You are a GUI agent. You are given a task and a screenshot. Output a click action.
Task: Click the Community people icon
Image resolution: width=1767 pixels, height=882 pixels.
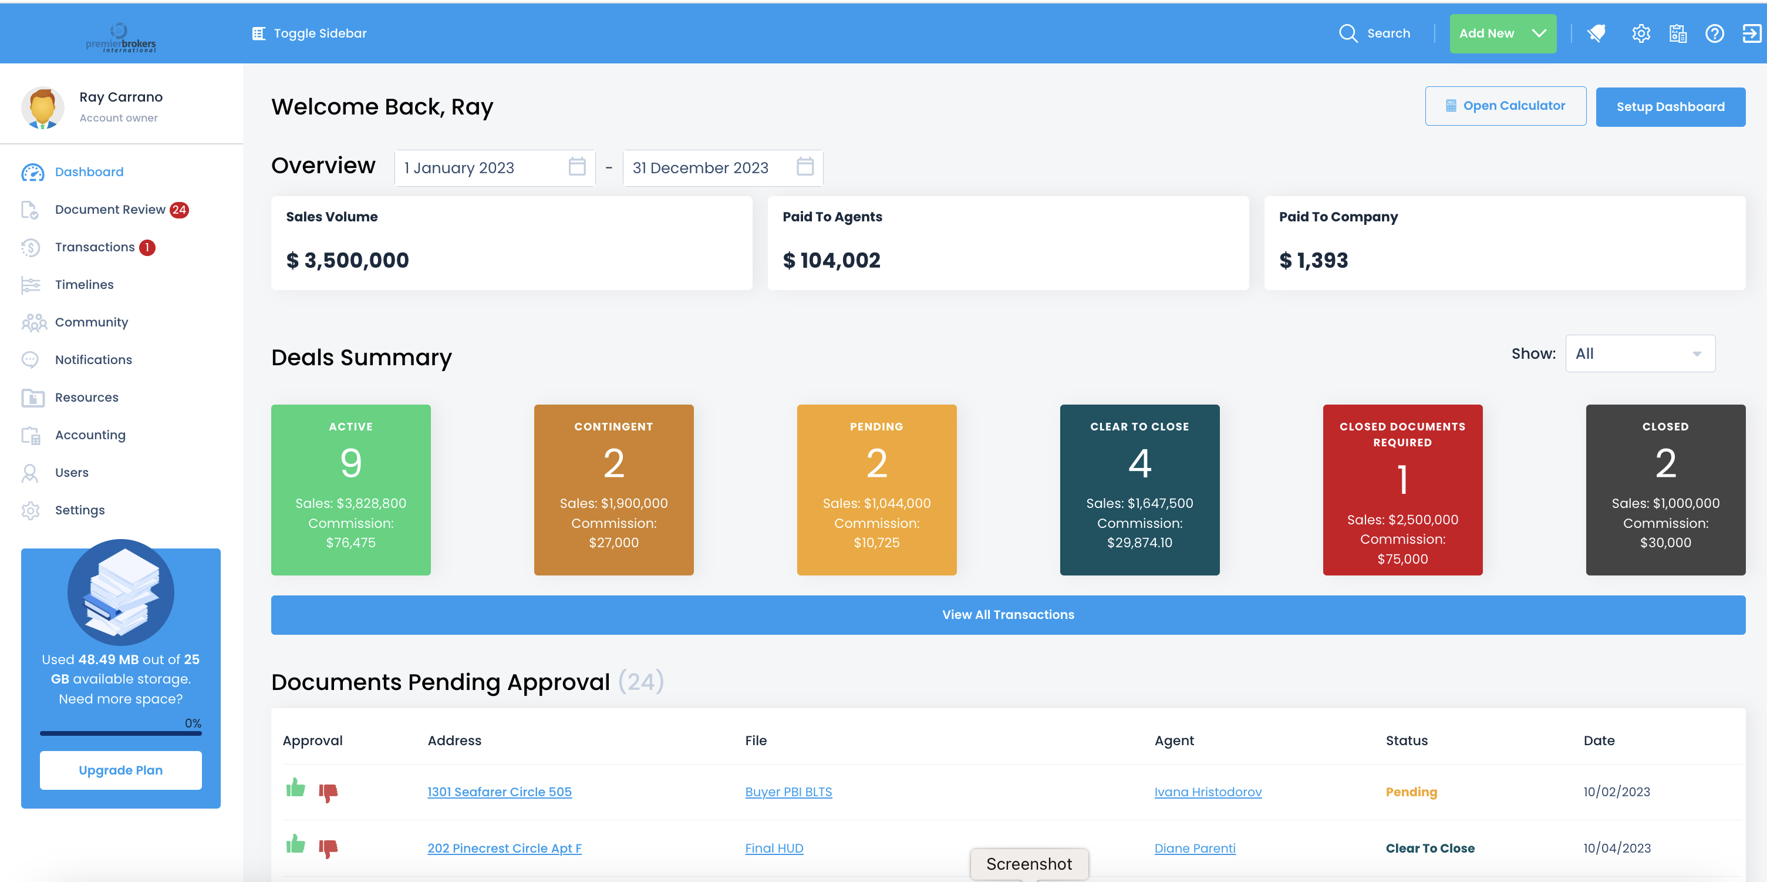(33, 322)
